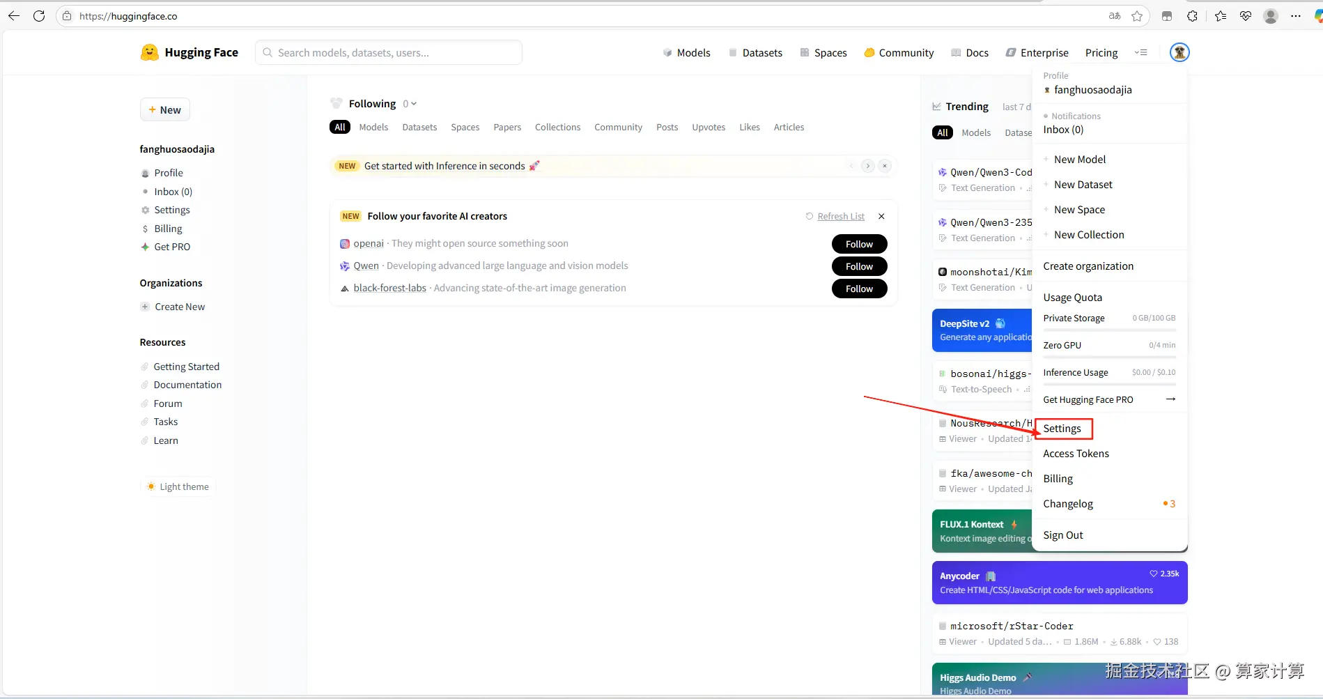Screen dimensions: 1323x699
Task: Click the Qwen creator avatar icon
Action: pyautogui.click(x=345, y=266)
